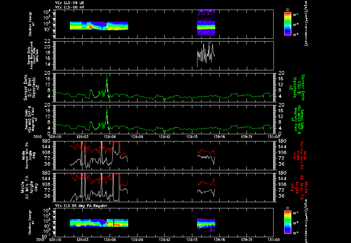
Task: Click the top EI color scale bar
Action: (288, 24)
